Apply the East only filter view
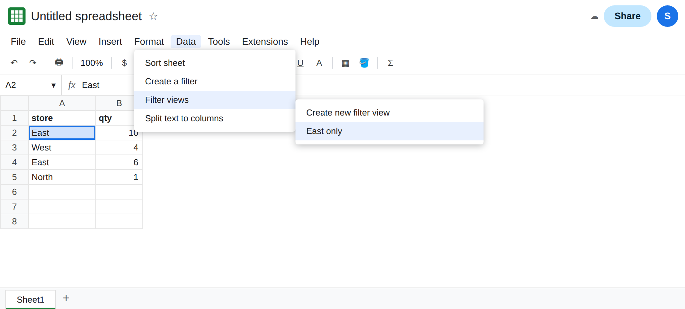The width and height of the screenshot is (685, 309). click(x=390, y=131)
